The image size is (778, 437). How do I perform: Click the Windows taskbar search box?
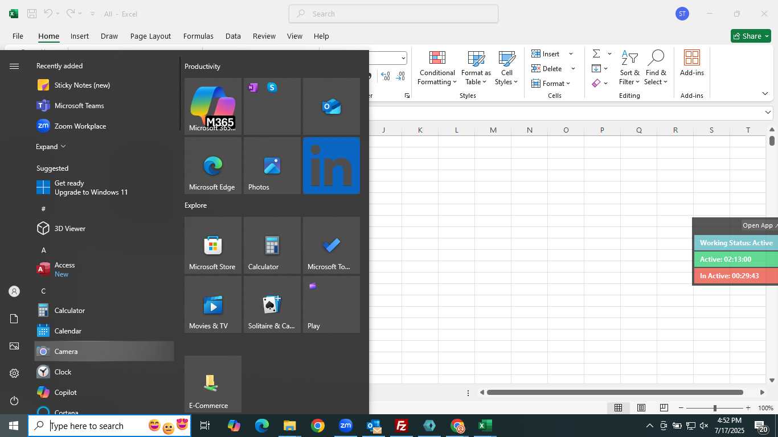tap(109, 426)
